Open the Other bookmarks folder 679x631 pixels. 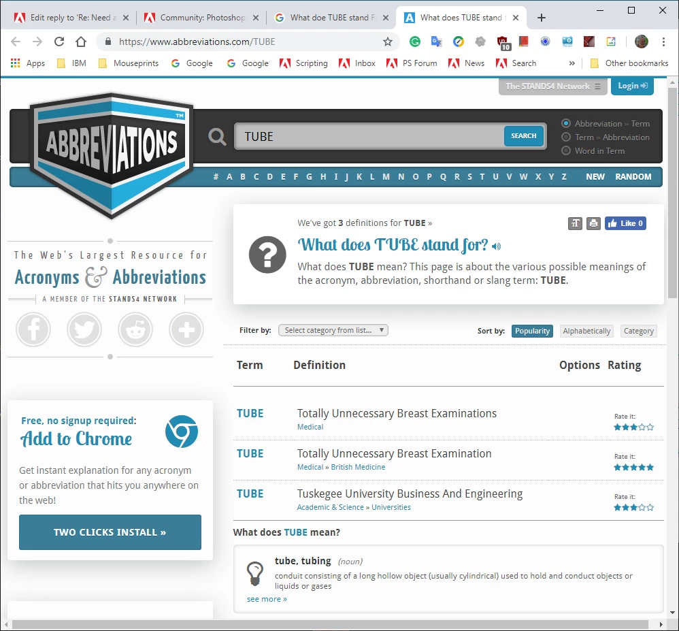pos(629,63)
